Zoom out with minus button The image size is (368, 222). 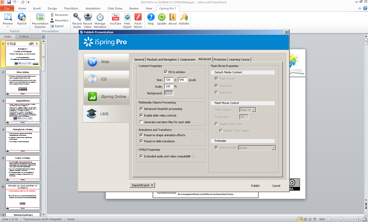(x=329, y=219)
